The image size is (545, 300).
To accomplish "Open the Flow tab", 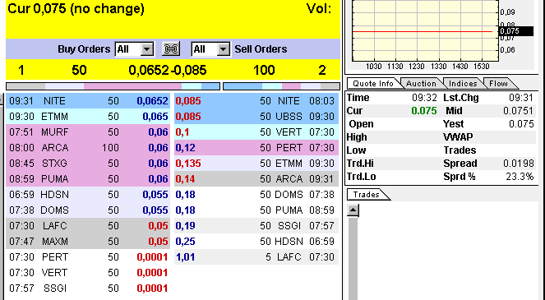I will [498, 84].
